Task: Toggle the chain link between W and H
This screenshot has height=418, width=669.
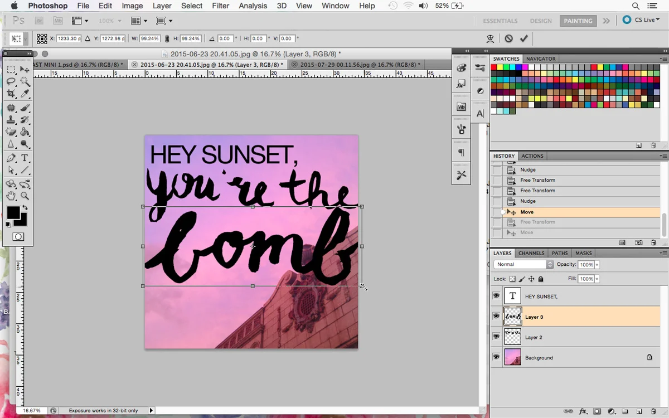Action: point(167,39)
